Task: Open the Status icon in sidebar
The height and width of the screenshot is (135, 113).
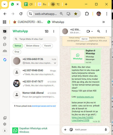Action: (5, 38)
